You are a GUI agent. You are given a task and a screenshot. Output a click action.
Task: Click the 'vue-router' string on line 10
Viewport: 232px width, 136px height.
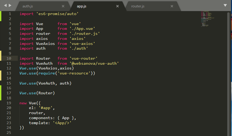[84, 58]
